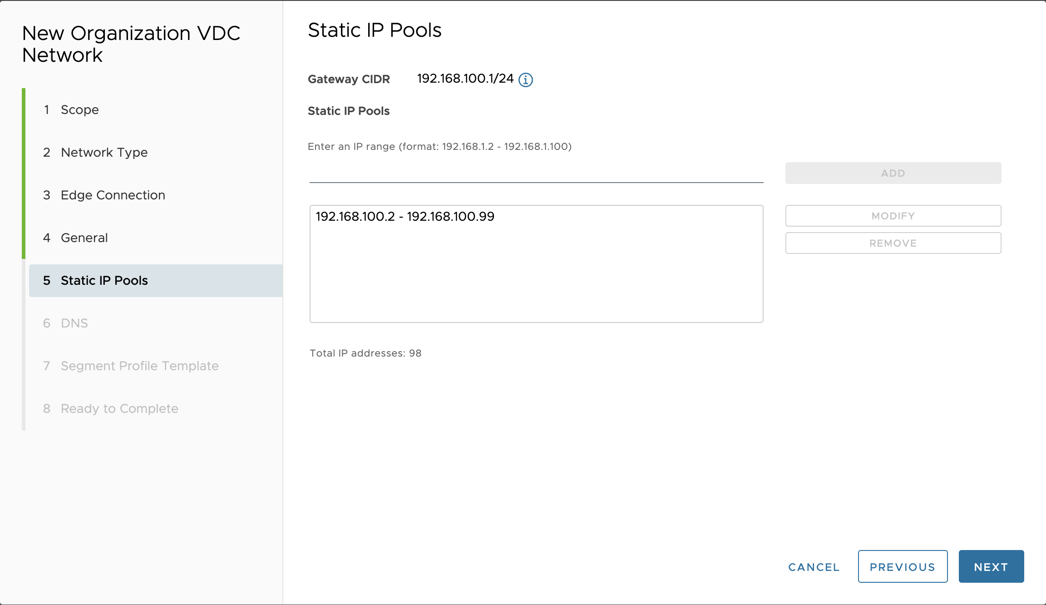1046x605 pixels.
Task: Click the MODIFY button
Action: pyautogui.click(x=893, y=216)
